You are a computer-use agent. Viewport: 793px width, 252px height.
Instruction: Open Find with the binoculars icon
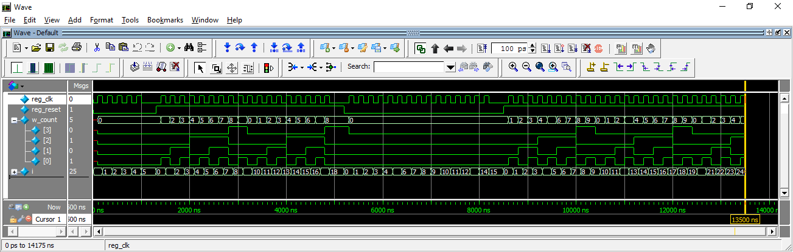point(188,47)
